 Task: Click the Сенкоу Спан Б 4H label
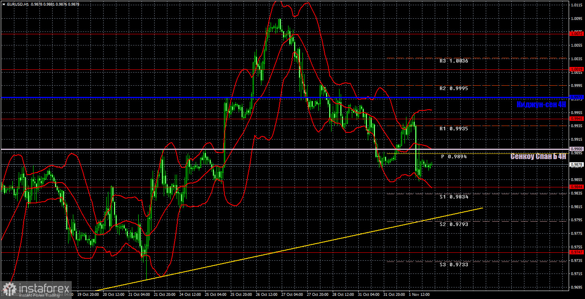tap(538, 156)
